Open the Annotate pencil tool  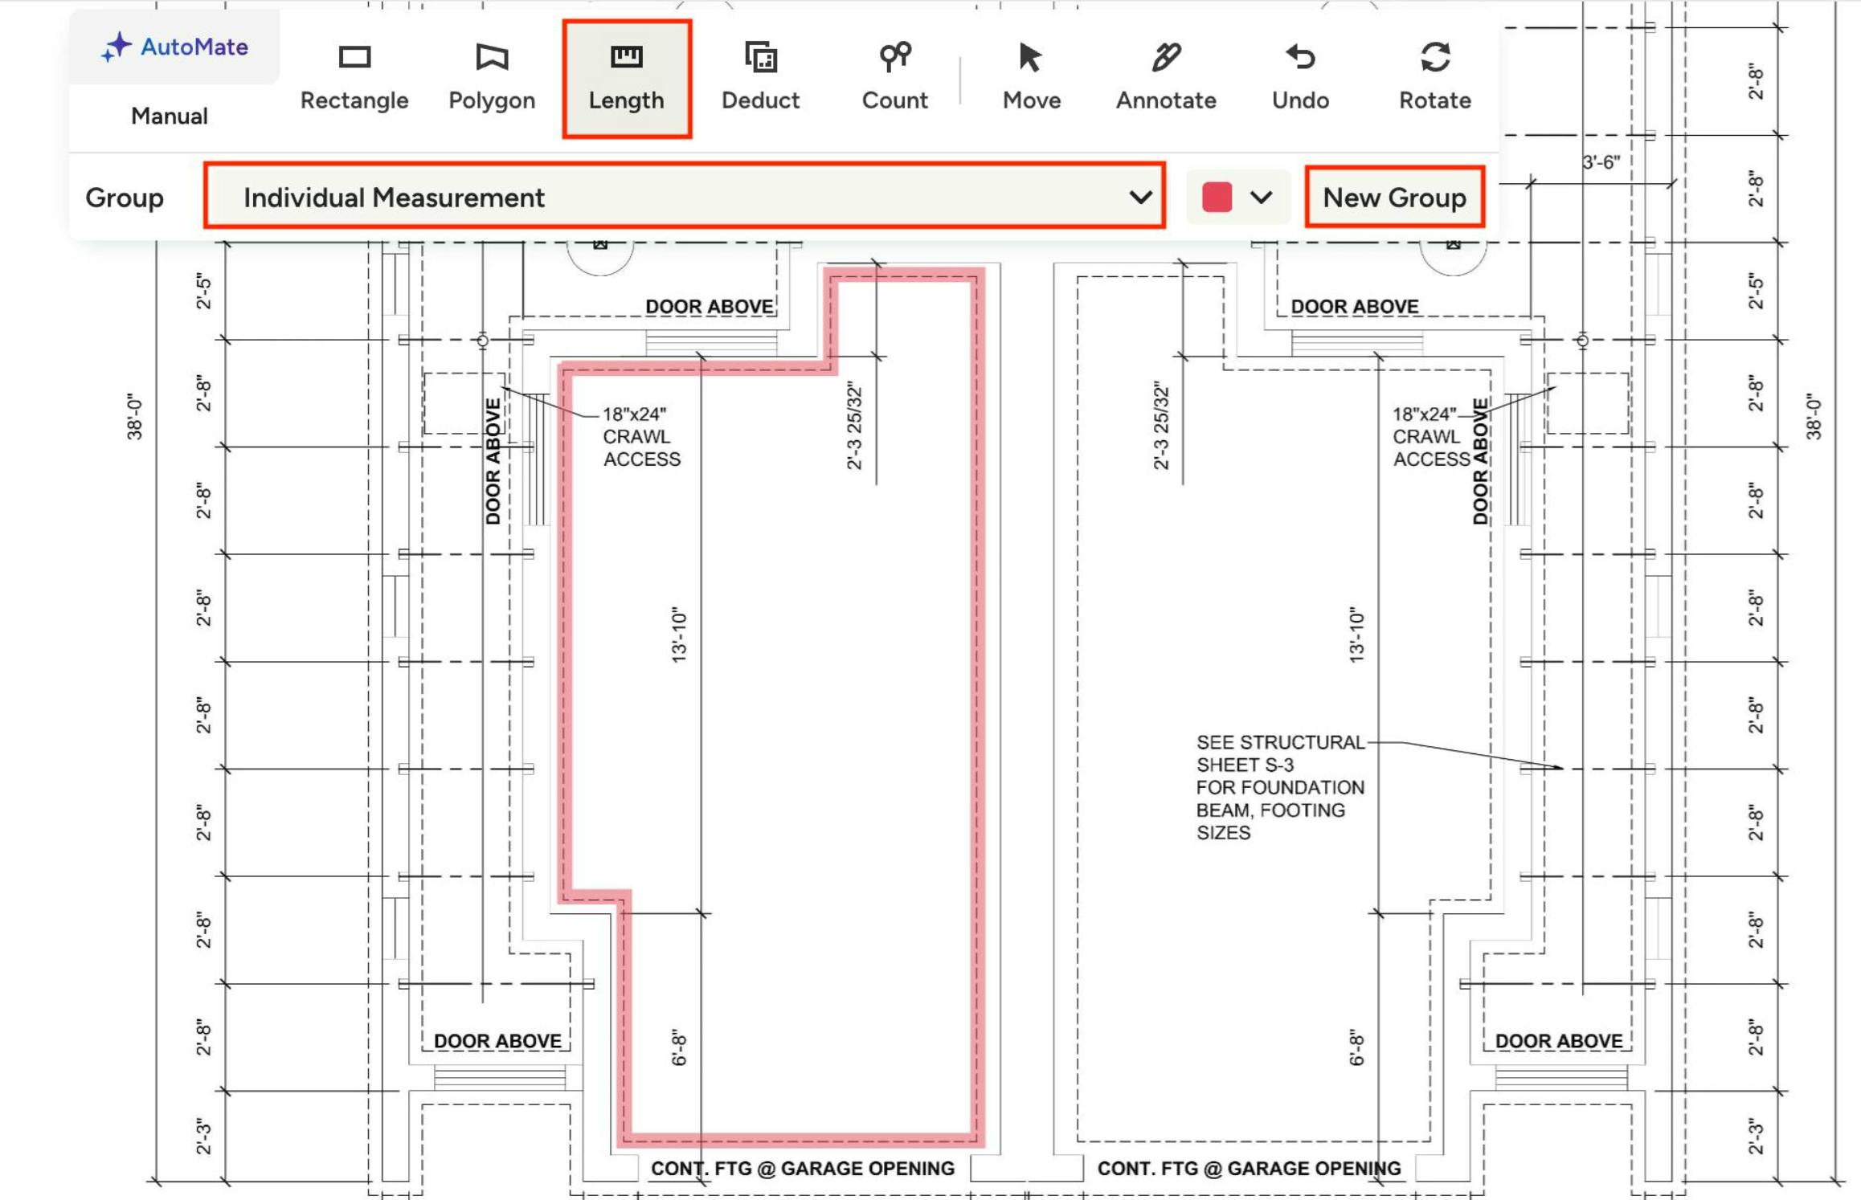click(x=1165, y=77)
